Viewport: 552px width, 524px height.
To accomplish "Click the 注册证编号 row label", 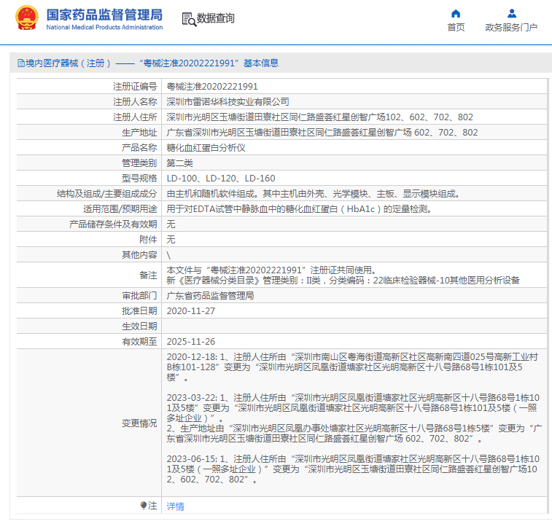I will coord(135,86).
